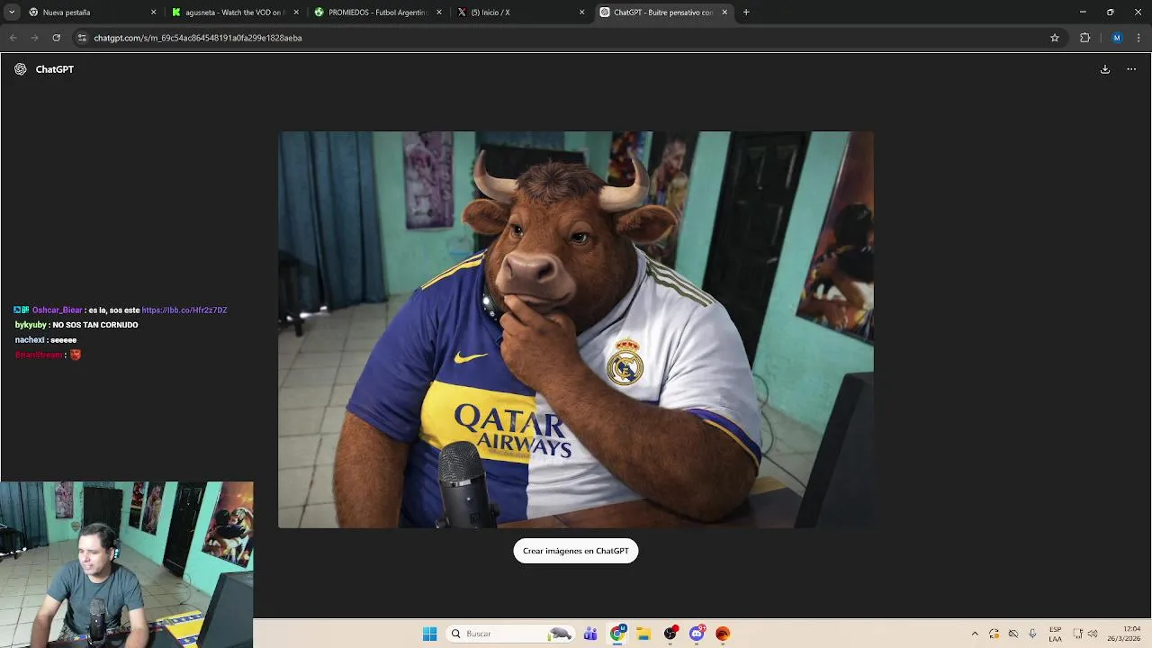The height and width of the screenshot is (648, 1152).
Task: Click the chatgpt.com address bar URL
Action: pyautogui.click(x=198, y=38)
